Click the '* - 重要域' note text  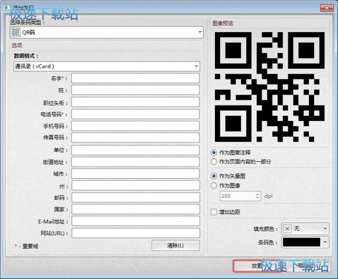pos(26,246)
